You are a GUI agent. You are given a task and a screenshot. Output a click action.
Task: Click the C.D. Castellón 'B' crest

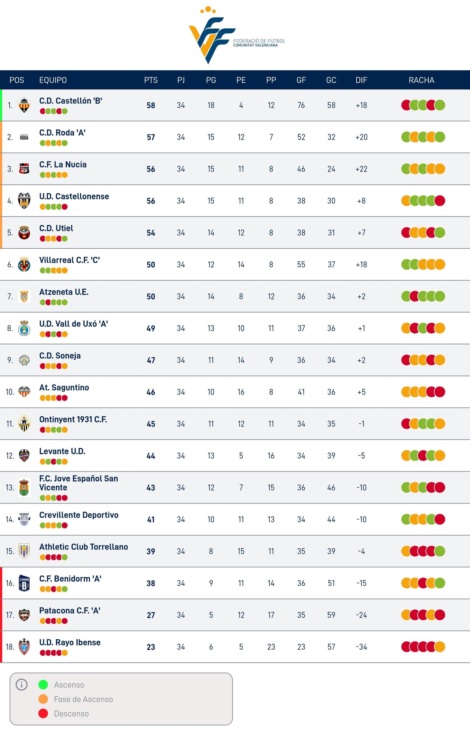pyautogui.click(x=24, y=105)
